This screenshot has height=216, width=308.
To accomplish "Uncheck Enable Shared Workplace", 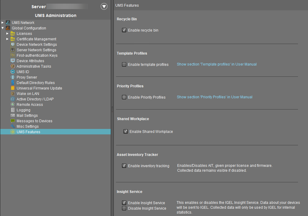I will [x=126, y=132].
